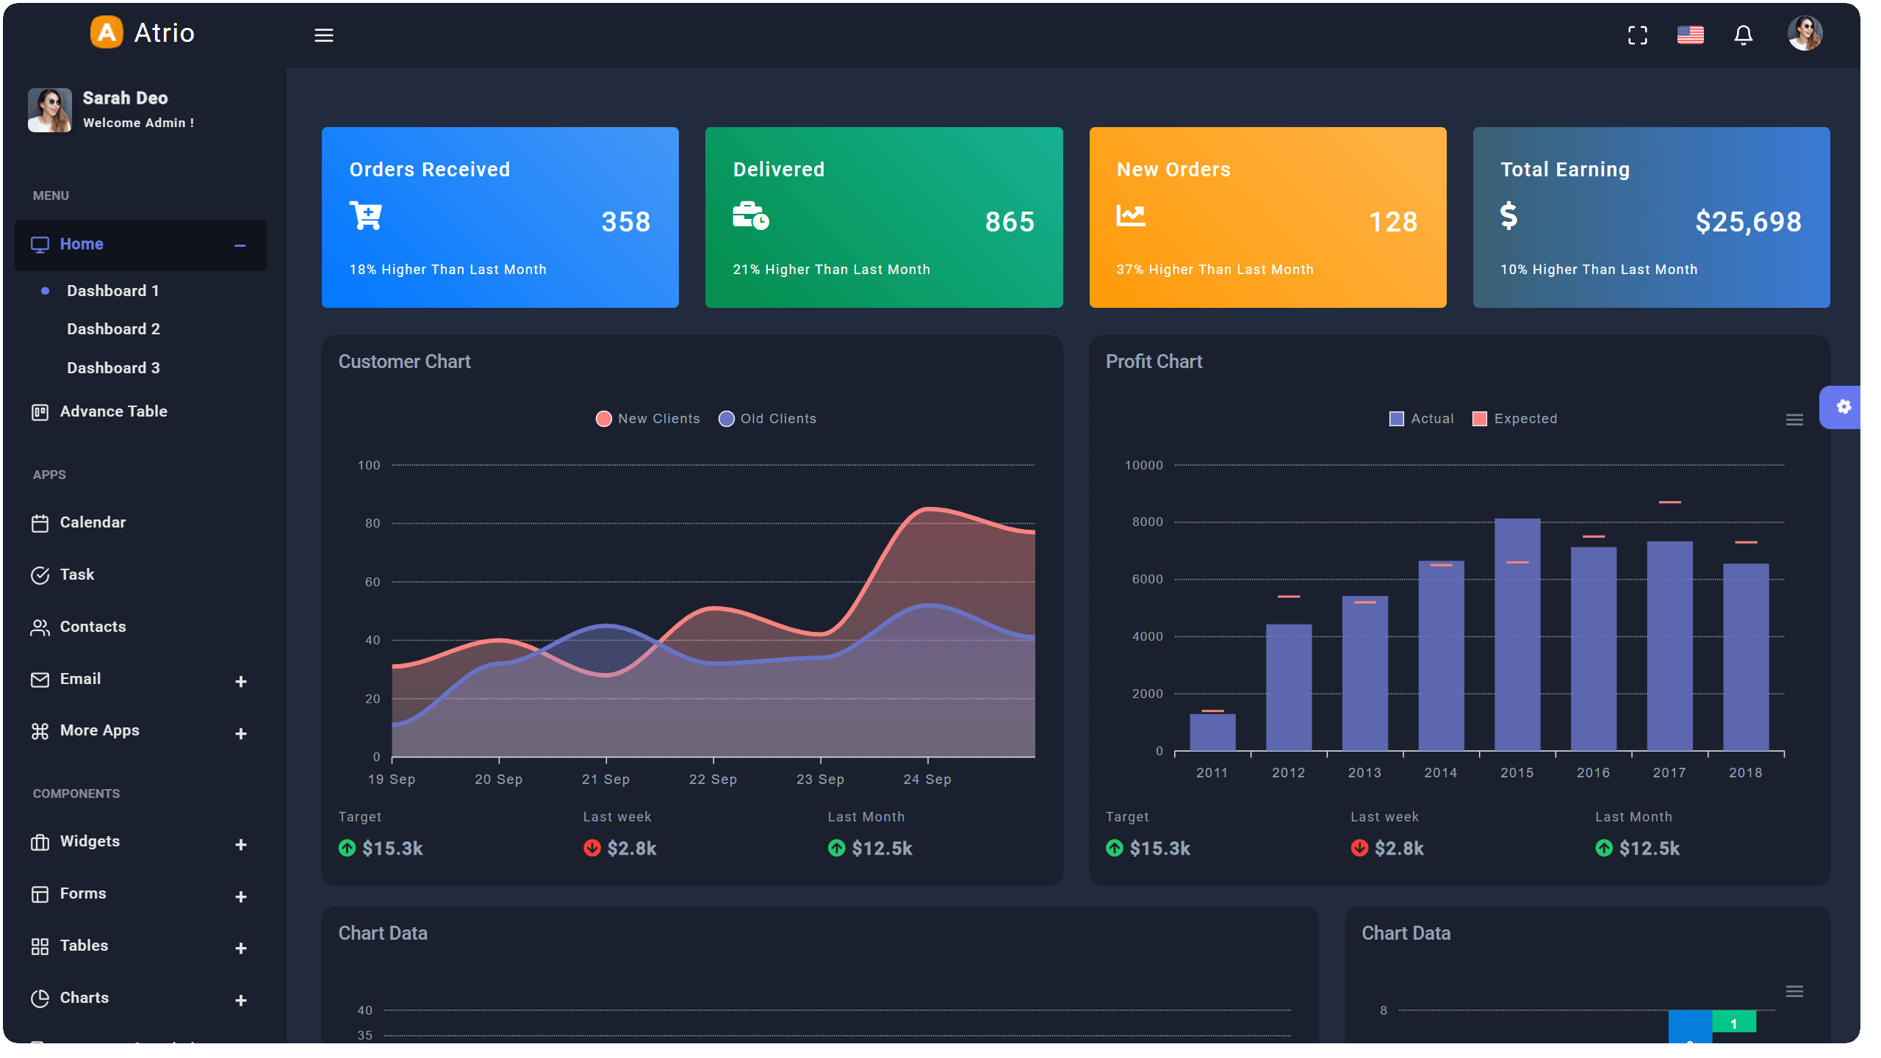The width and height of the screenshot is (1881, 1058).
Task: Open the floating settings gear
Action: pos(1844,407)
